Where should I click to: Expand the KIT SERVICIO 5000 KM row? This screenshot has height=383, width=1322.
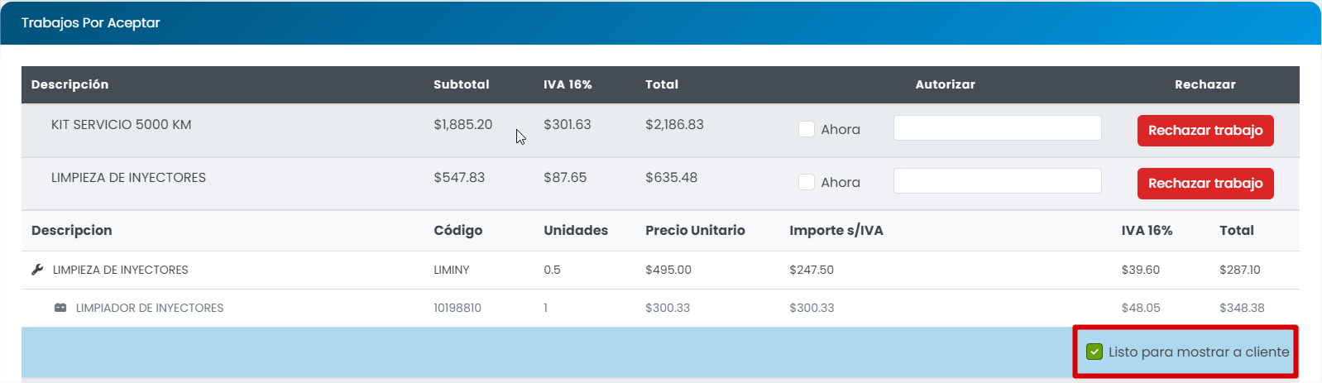click(x=121, y=125)
